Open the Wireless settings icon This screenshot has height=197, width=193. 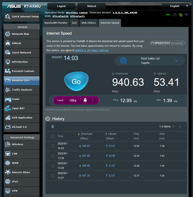(7, 144)
